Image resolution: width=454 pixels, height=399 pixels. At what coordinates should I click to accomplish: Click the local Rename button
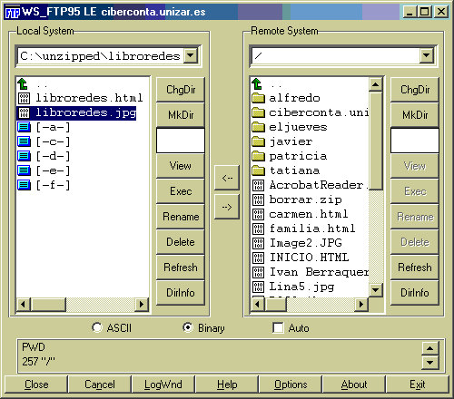[x=181, y=217]
